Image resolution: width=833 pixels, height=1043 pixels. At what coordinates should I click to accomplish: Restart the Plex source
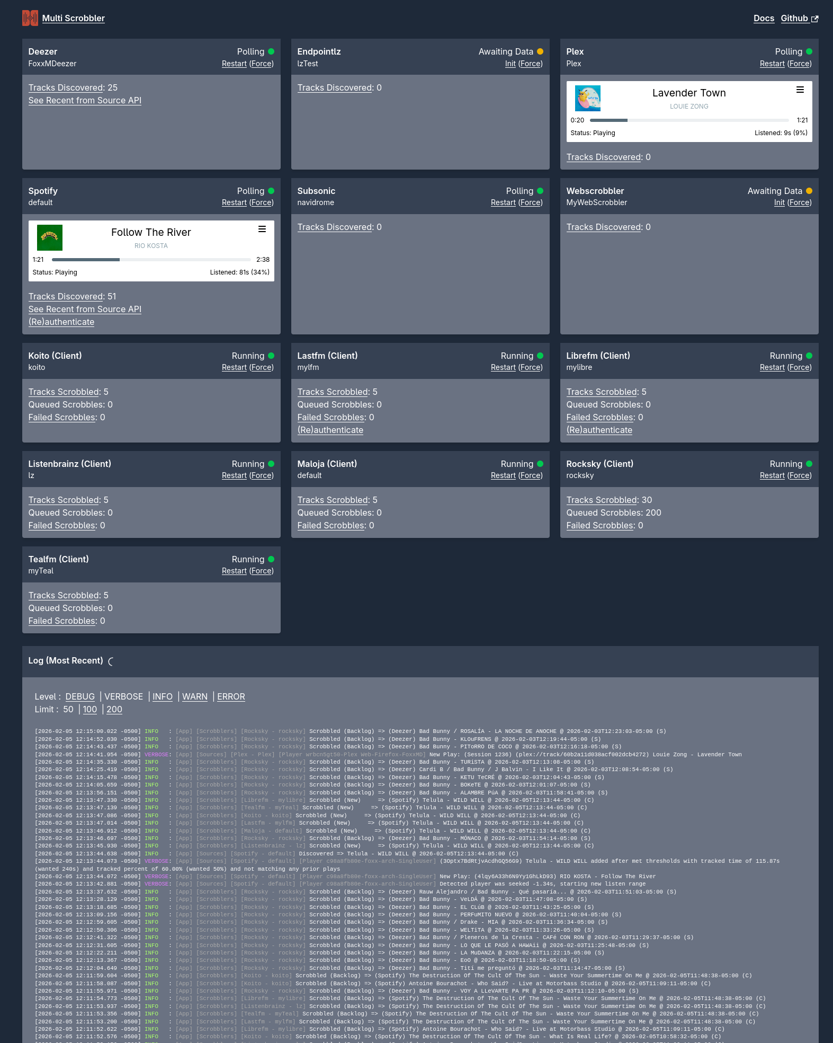click(x=772, y=64)
